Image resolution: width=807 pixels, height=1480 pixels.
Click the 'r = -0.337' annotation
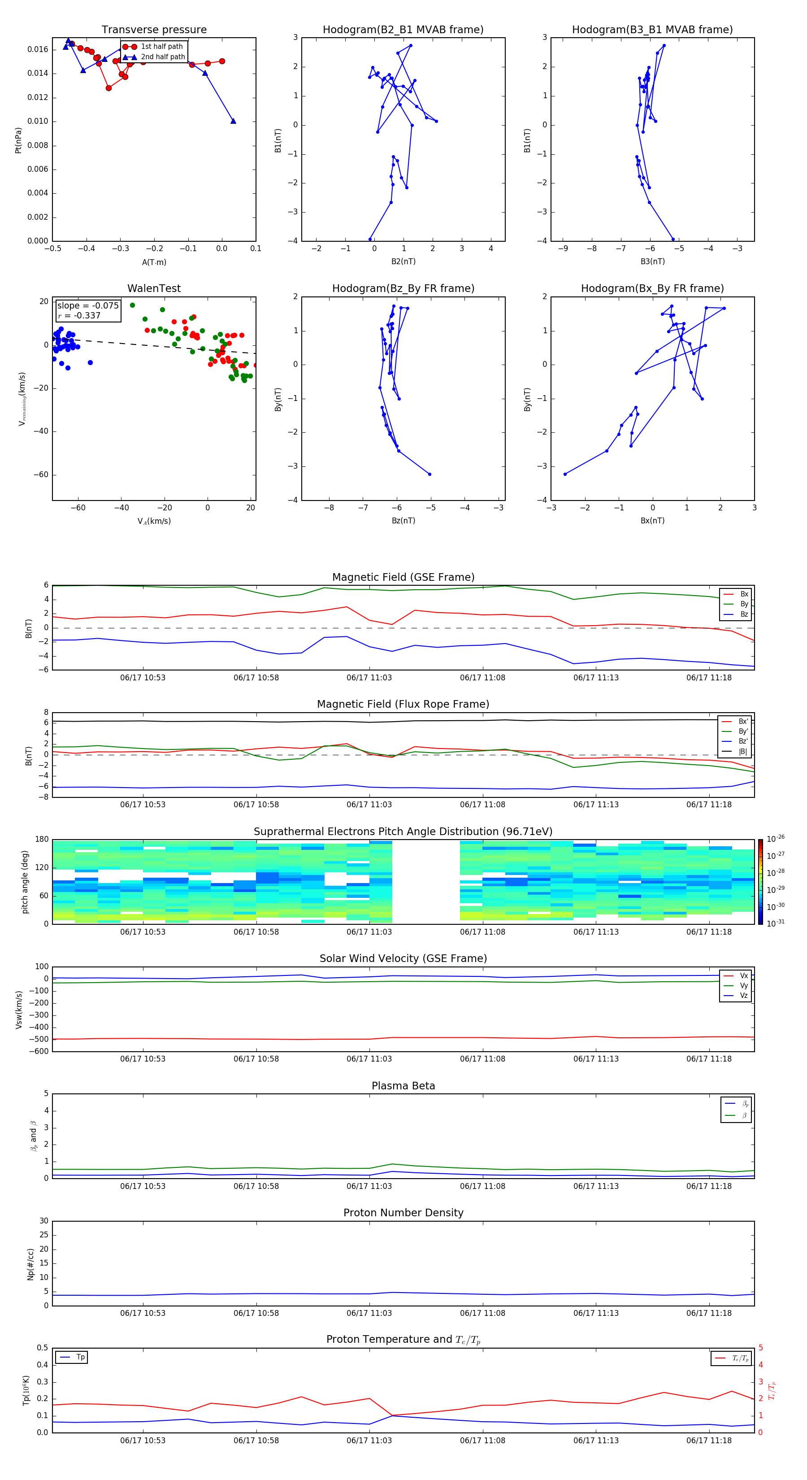click(79, 315)
